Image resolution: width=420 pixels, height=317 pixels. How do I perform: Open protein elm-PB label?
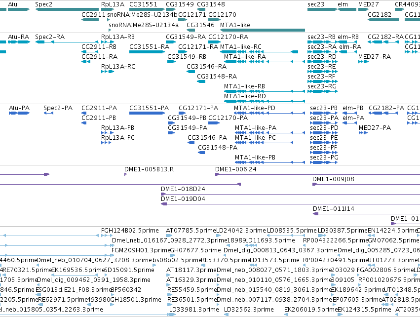(x=353, y=108)
